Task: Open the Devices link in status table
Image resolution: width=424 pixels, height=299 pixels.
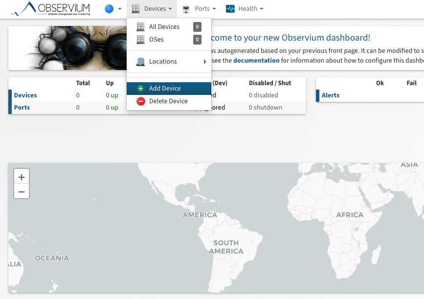Action: click(25, 95)
